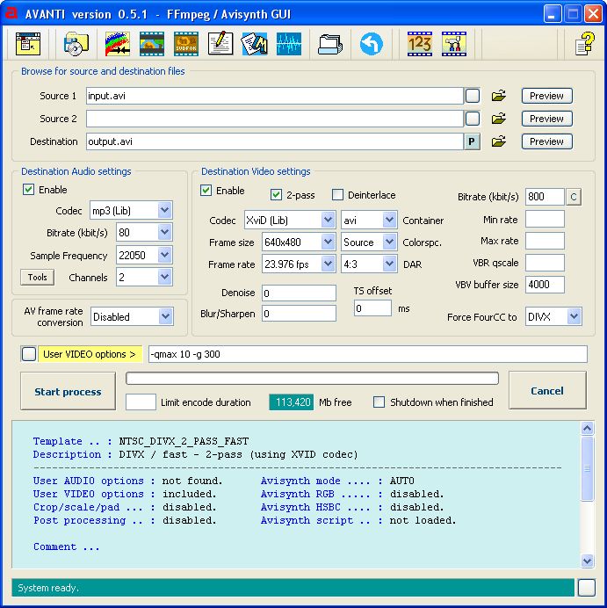Preview the Source 2 file
607x608 pixels.
coord(547,119)
